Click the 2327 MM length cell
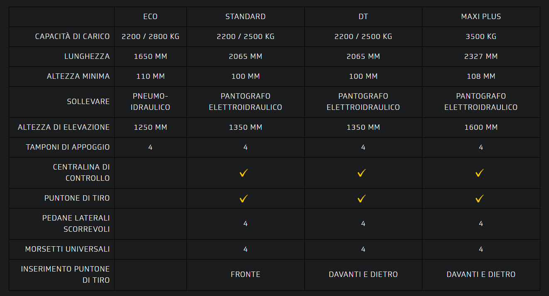The height and width of the screenshot is (296, 549). tap(481, 56)
